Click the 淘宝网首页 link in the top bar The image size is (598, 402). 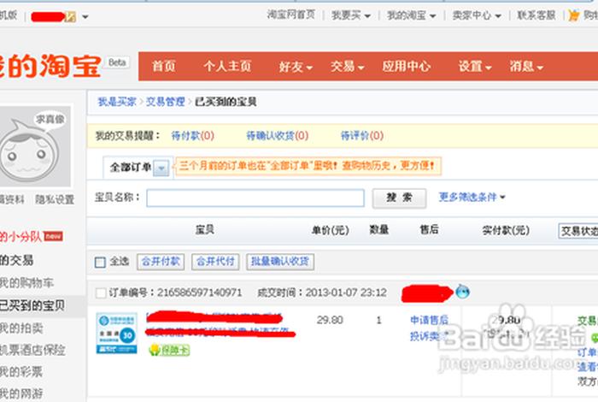click(291, 15)
